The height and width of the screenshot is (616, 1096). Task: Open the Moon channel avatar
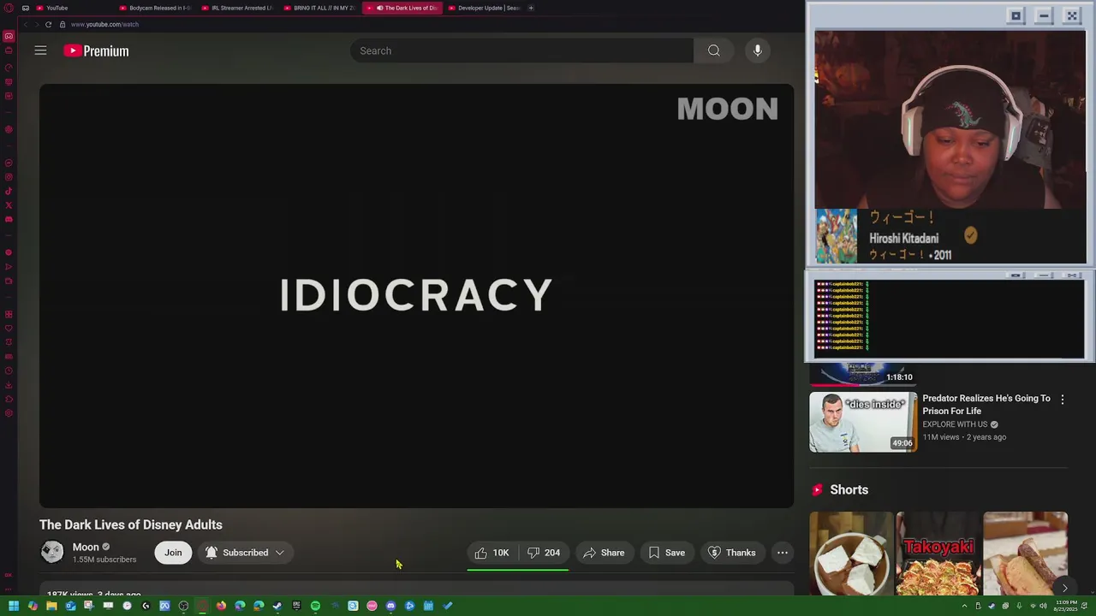52,552
